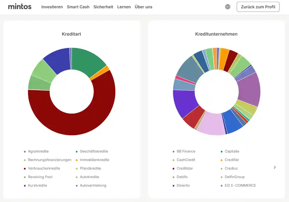Open the language selector globe icon
Viewport: 289px width, 202px height.
[x=228, y=7]
